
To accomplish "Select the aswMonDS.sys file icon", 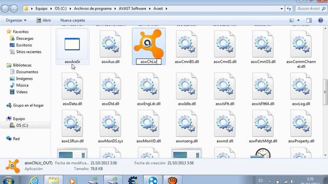I will coord(111,123).
